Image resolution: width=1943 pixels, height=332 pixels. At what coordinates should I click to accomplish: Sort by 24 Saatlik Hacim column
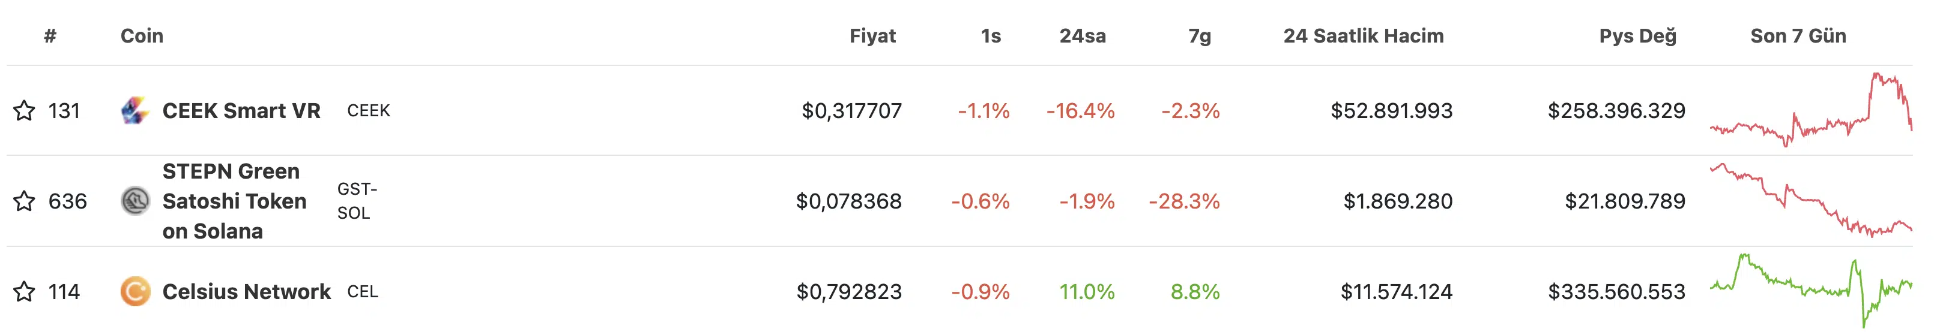pos(1364,35)
